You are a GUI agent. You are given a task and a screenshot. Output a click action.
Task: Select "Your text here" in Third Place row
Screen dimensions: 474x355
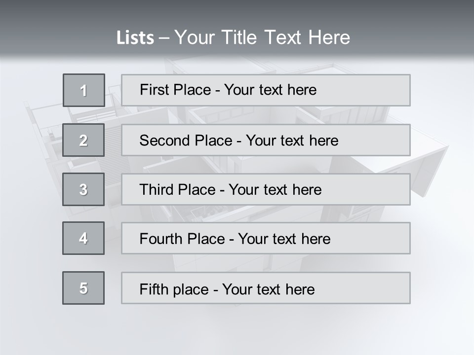[275, 190]
